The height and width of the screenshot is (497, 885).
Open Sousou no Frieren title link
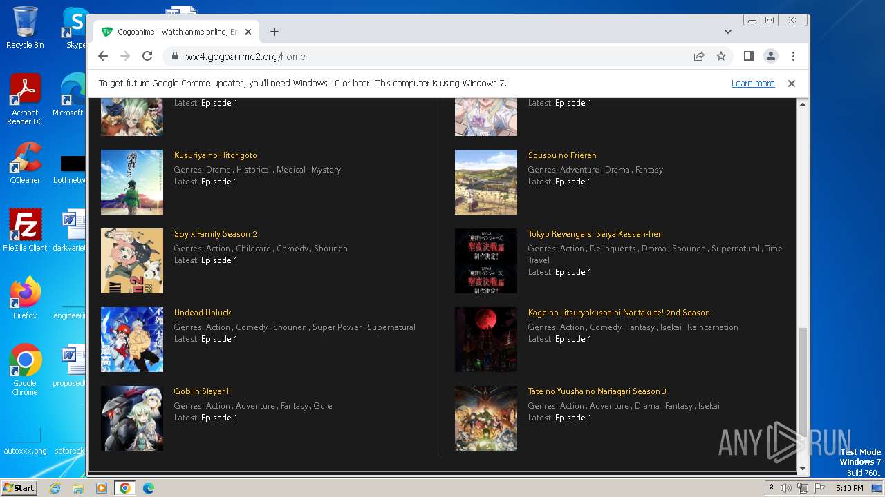tap(562, 155)
